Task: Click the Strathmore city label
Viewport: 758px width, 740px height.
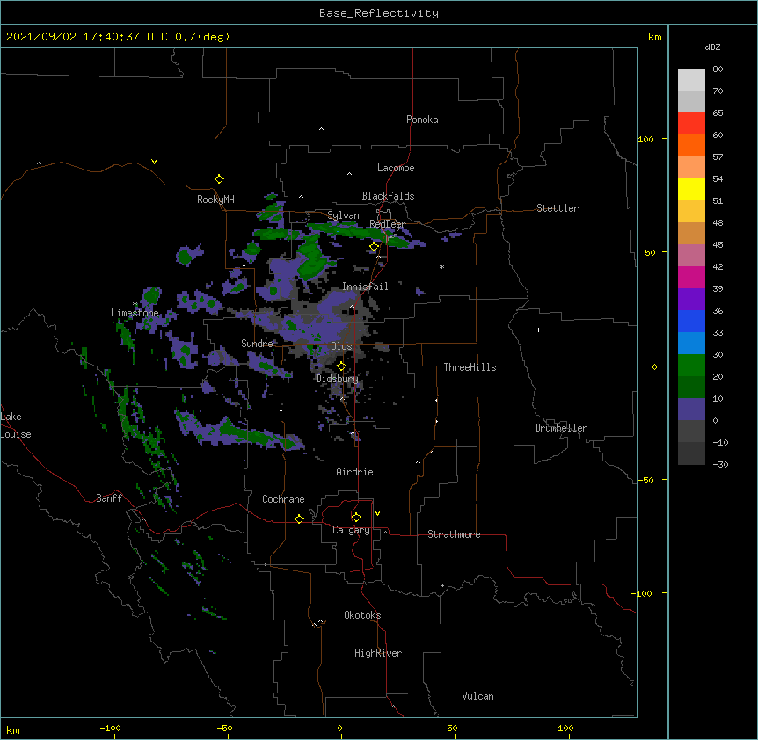Action: (x=454, y=534)
